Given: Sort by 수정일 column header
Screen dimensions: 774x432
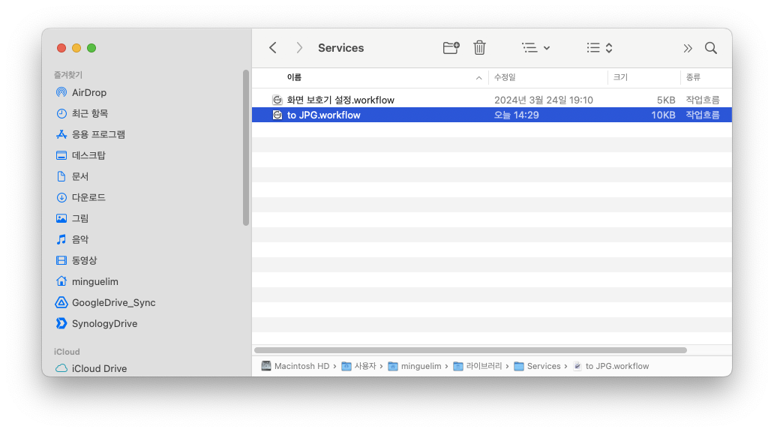Looking at the screenshot, I should [x=505, y=77].
